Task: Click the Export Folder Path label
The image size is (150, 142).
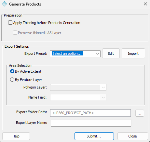Action: point(32,112)
